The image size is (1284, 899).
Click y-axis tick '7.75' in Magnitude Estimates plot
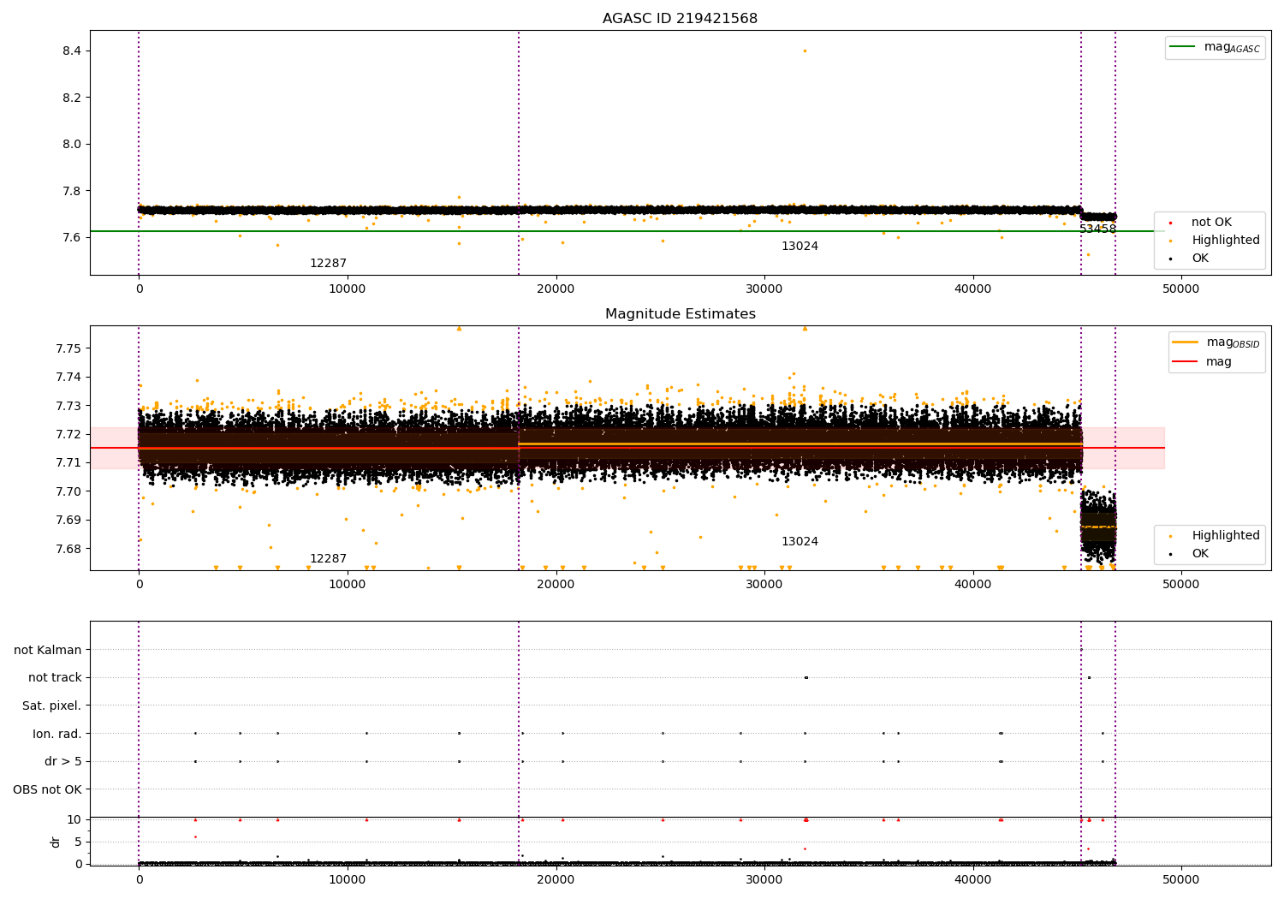point(68,348)
